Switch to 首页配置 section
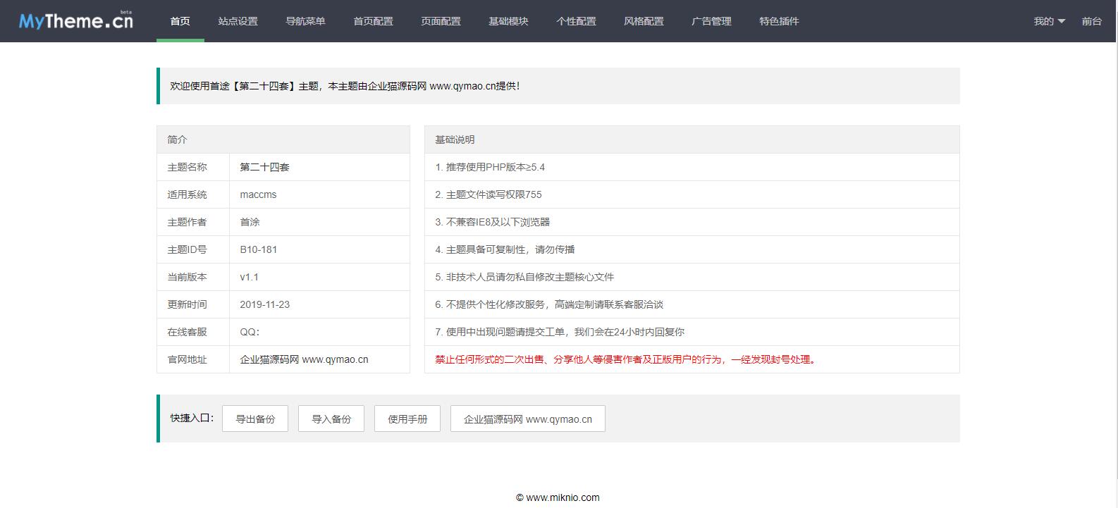This screenshot has width=1118, height=508. pos(373,21)
